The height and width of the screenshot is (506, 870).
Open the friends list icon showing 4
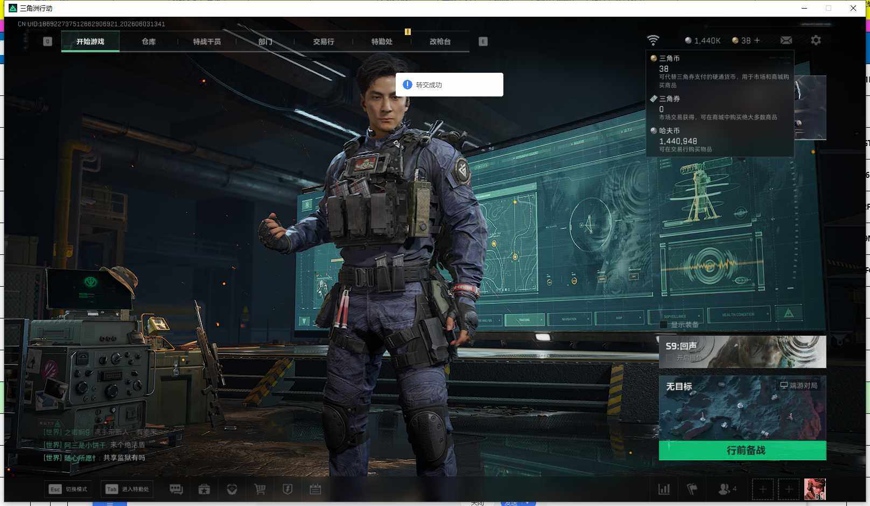(x=727, y=489)
